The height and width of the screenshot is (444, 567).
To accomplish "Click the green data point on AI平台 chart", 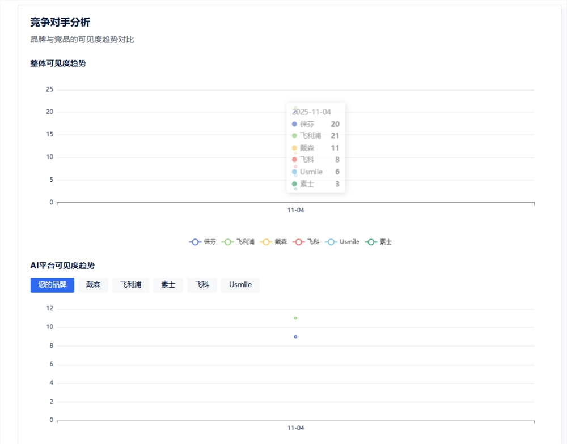I will point(295,318).
